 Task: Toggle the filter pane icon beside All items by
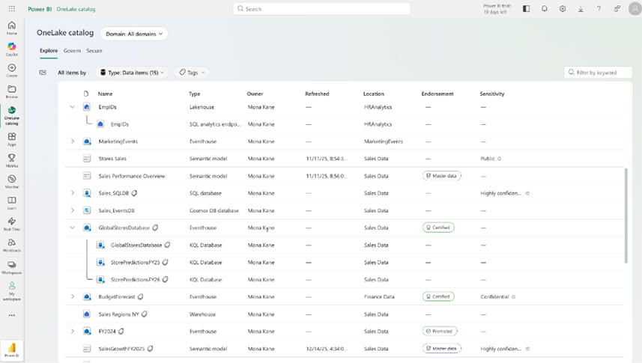point(43,73)
